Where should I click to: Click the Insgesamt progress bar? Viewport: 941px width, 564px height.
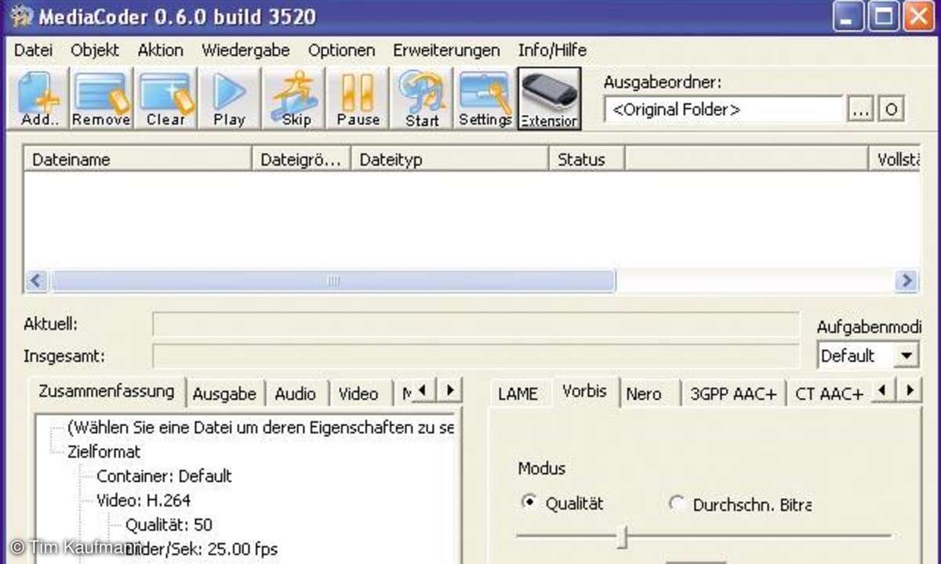pyautogui.click(x=475, y=356)
